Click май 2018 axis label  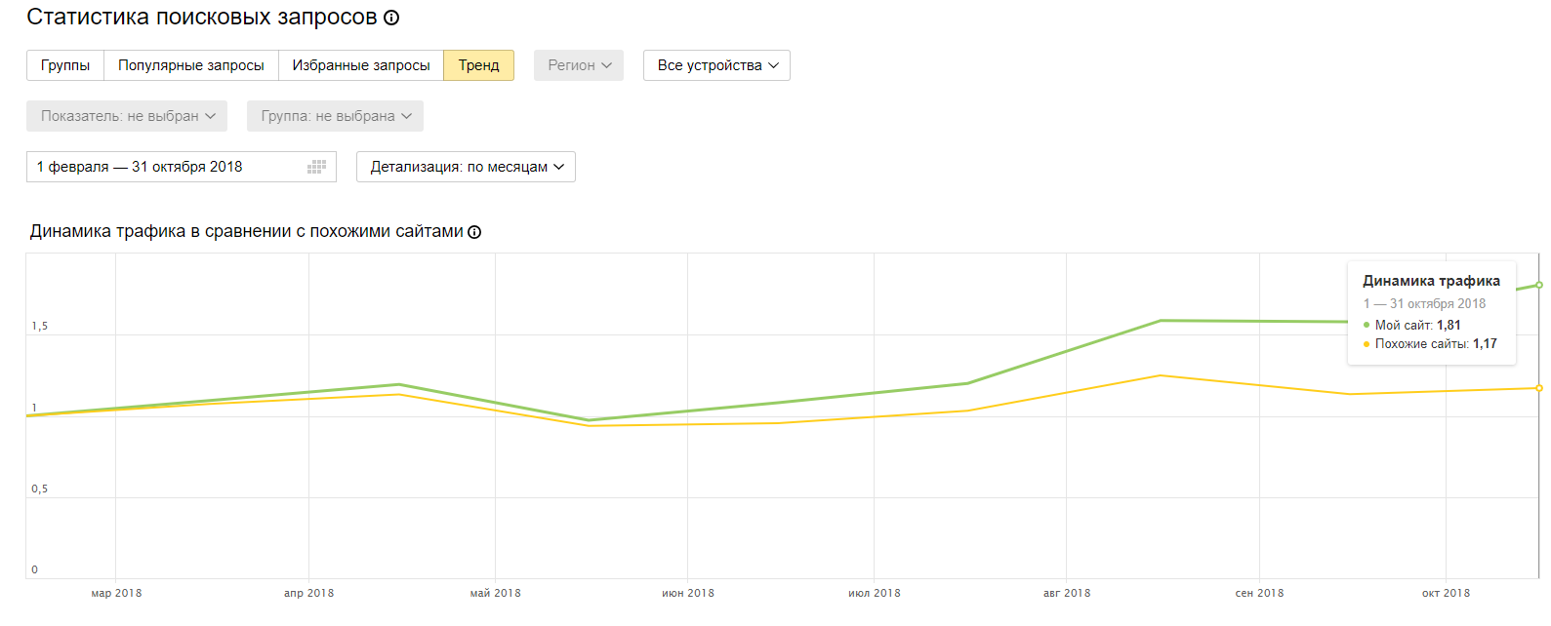click(495, 593)
